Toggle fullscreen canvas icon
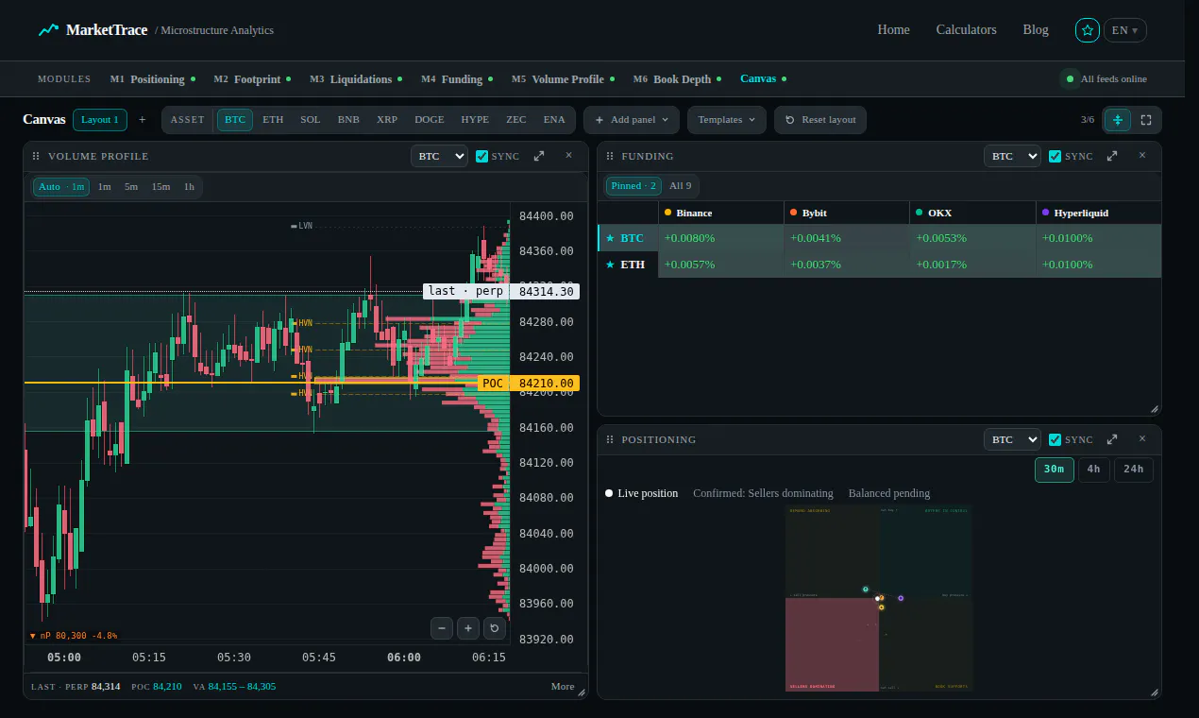The height and width of the screenshot is (718, 1199). point(1146,120)
